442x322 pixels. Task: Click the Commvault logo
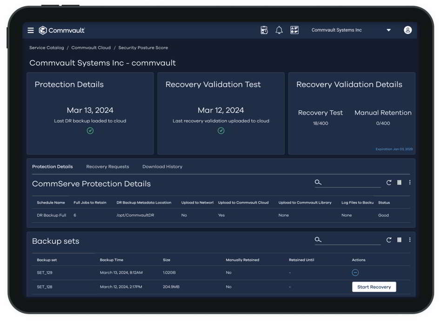62,30
